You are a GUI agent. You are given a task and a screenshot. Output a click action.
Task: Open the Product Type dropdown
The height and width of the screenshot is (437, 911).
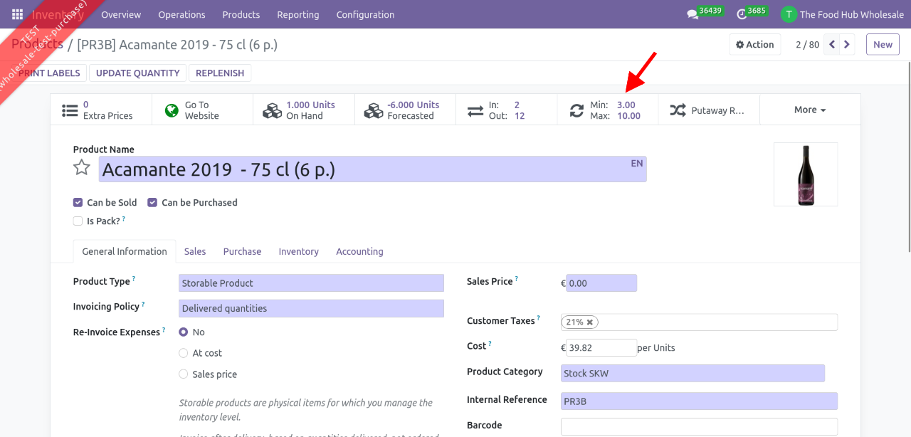click(311, 283)
